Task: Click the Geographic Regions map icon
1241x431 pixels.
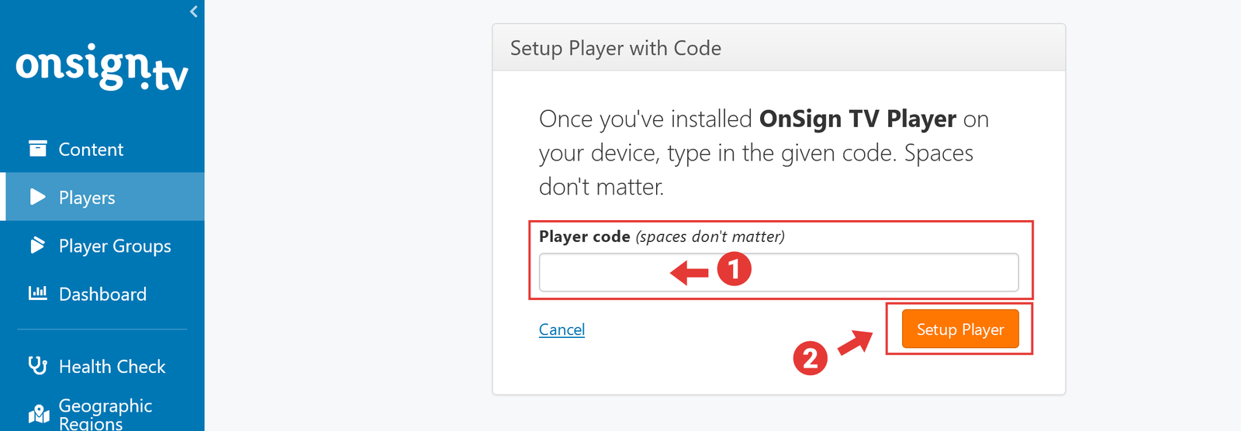Action: (38, 414)
